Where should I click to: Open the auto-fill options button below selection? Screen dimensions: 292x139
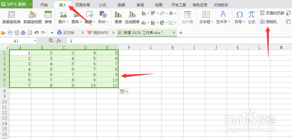(x=124, y=92)
